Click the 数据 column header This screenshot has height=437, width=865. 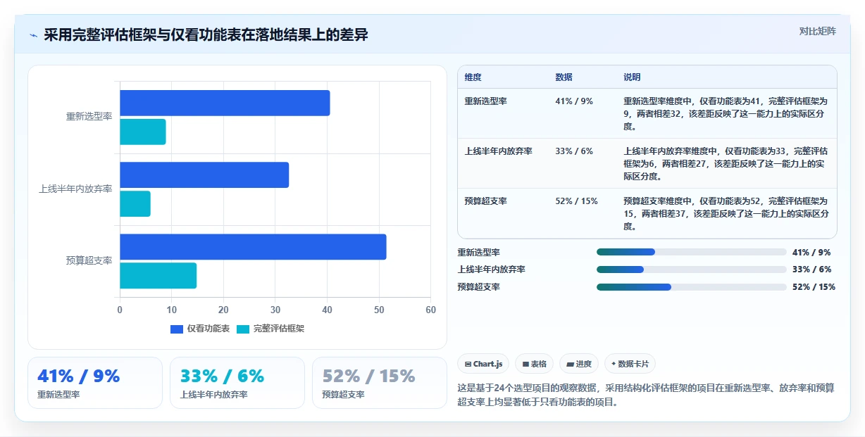pos(564,77)
